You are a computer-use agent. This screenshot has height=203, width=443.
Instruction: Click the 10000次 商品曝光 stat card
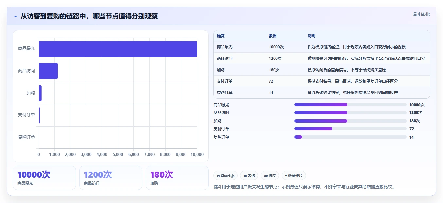point(44,178)
